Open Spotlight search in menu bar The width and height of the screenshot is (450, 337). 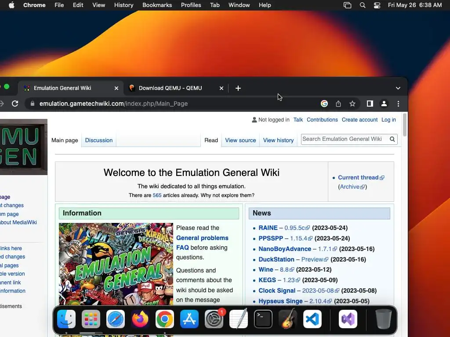363,5
